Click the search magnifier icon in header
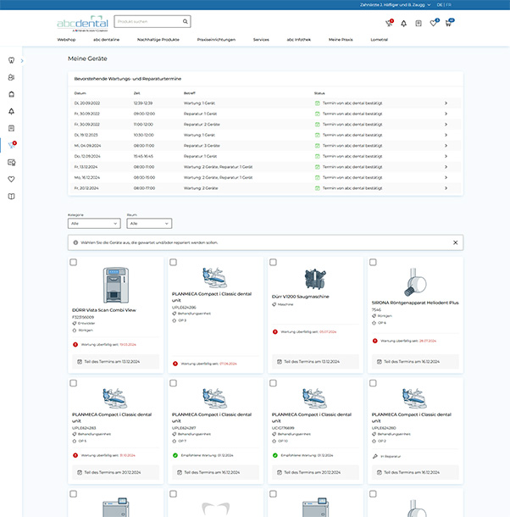Viewport: 510px width, 517px height. click(186, 21)
